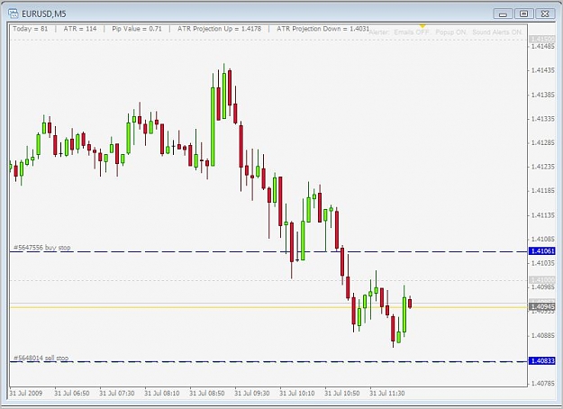The image size is (563, 409).
Task: Click the 1.41285 price scale label
Action: (x=542, y=143)
